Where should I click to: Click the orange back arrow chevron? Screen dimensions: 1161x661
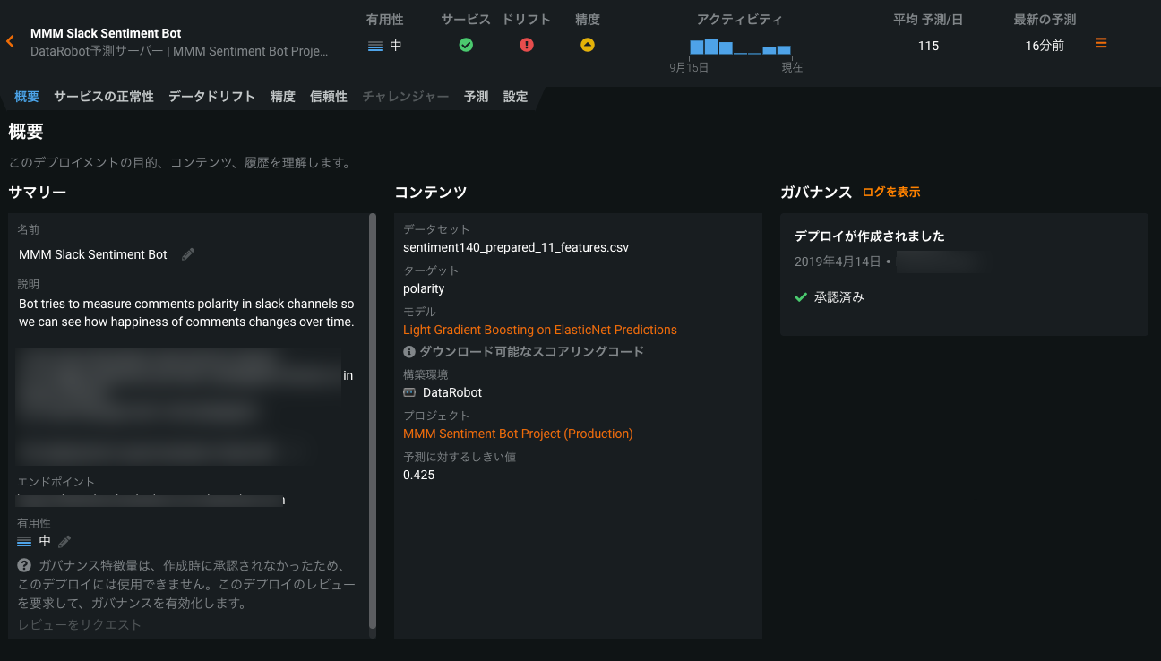click(11, 41)
